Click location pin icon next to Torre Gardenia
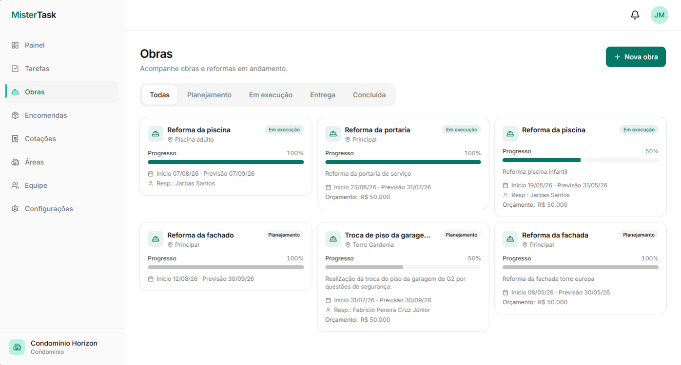This screenshot has height=365, width=681. tap(348, 245)
